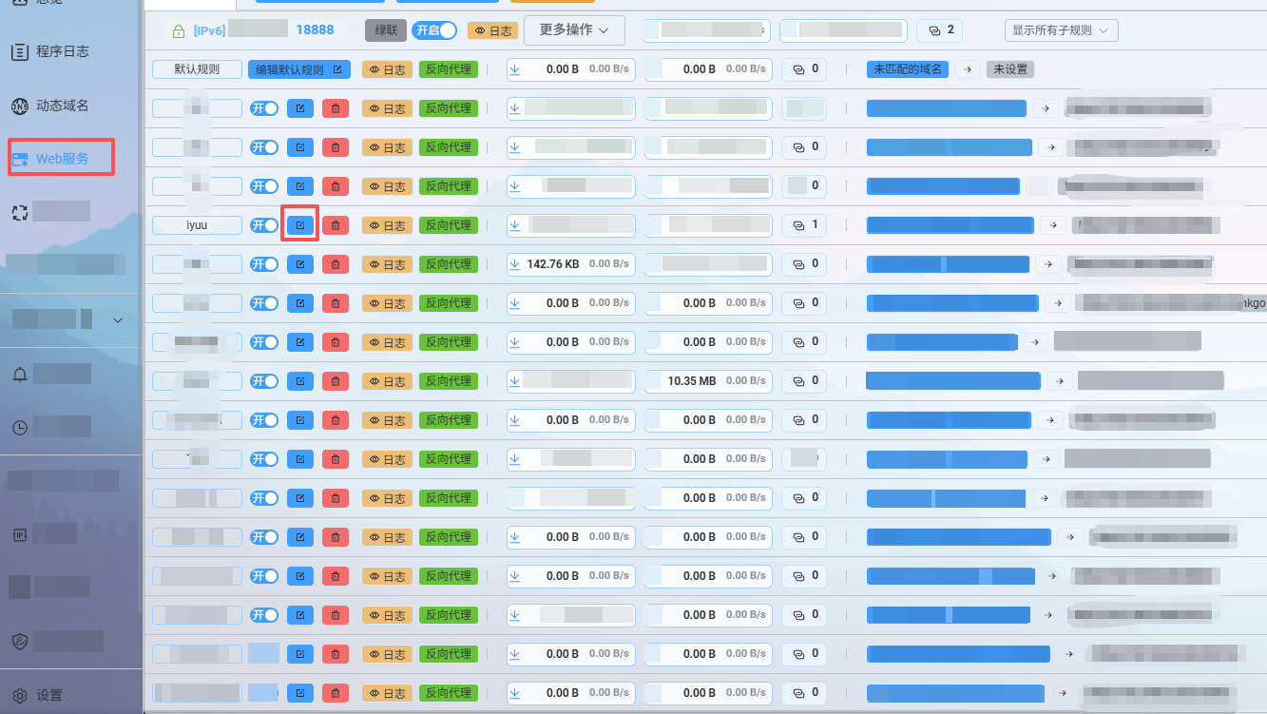Open the edit icon on the iyuu rule

299,225
